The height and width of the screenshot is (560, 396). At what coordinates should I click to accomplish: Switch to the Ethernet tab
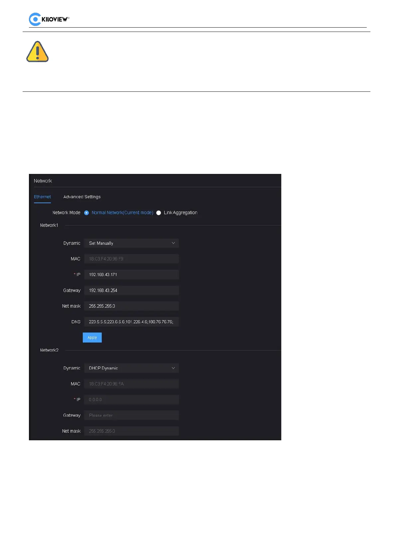pyautogui.click(x=42, y=197)
